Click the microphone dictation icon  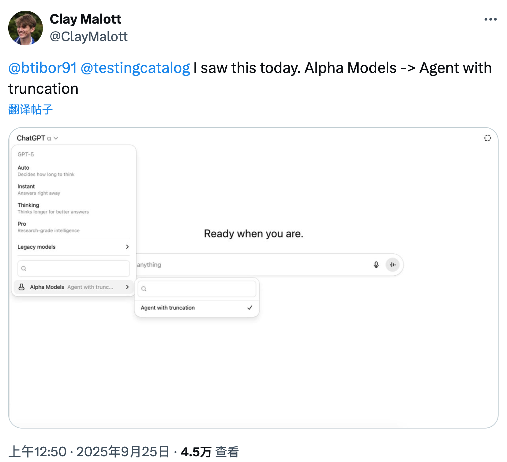(x=376, y=265)
